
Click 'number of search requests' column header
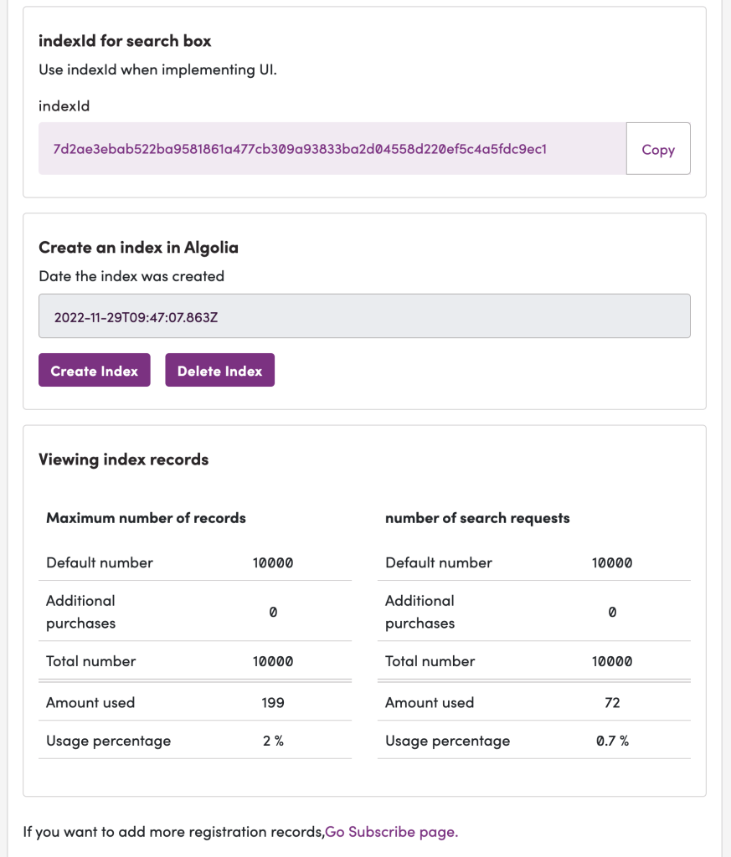pyautogui.click(x=477, y=517)
